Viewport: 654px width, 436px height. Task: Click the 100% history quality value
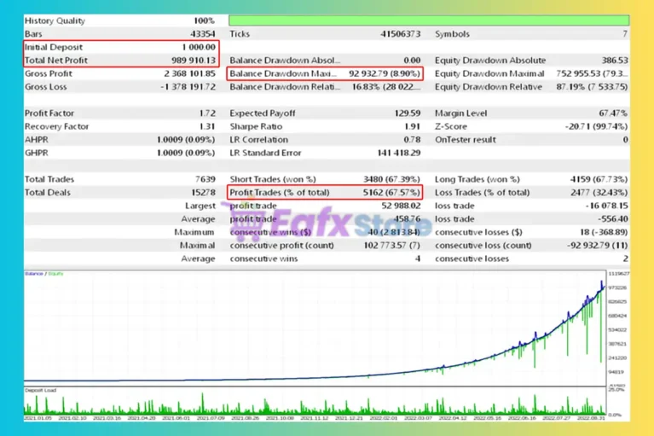coord(204,20)
